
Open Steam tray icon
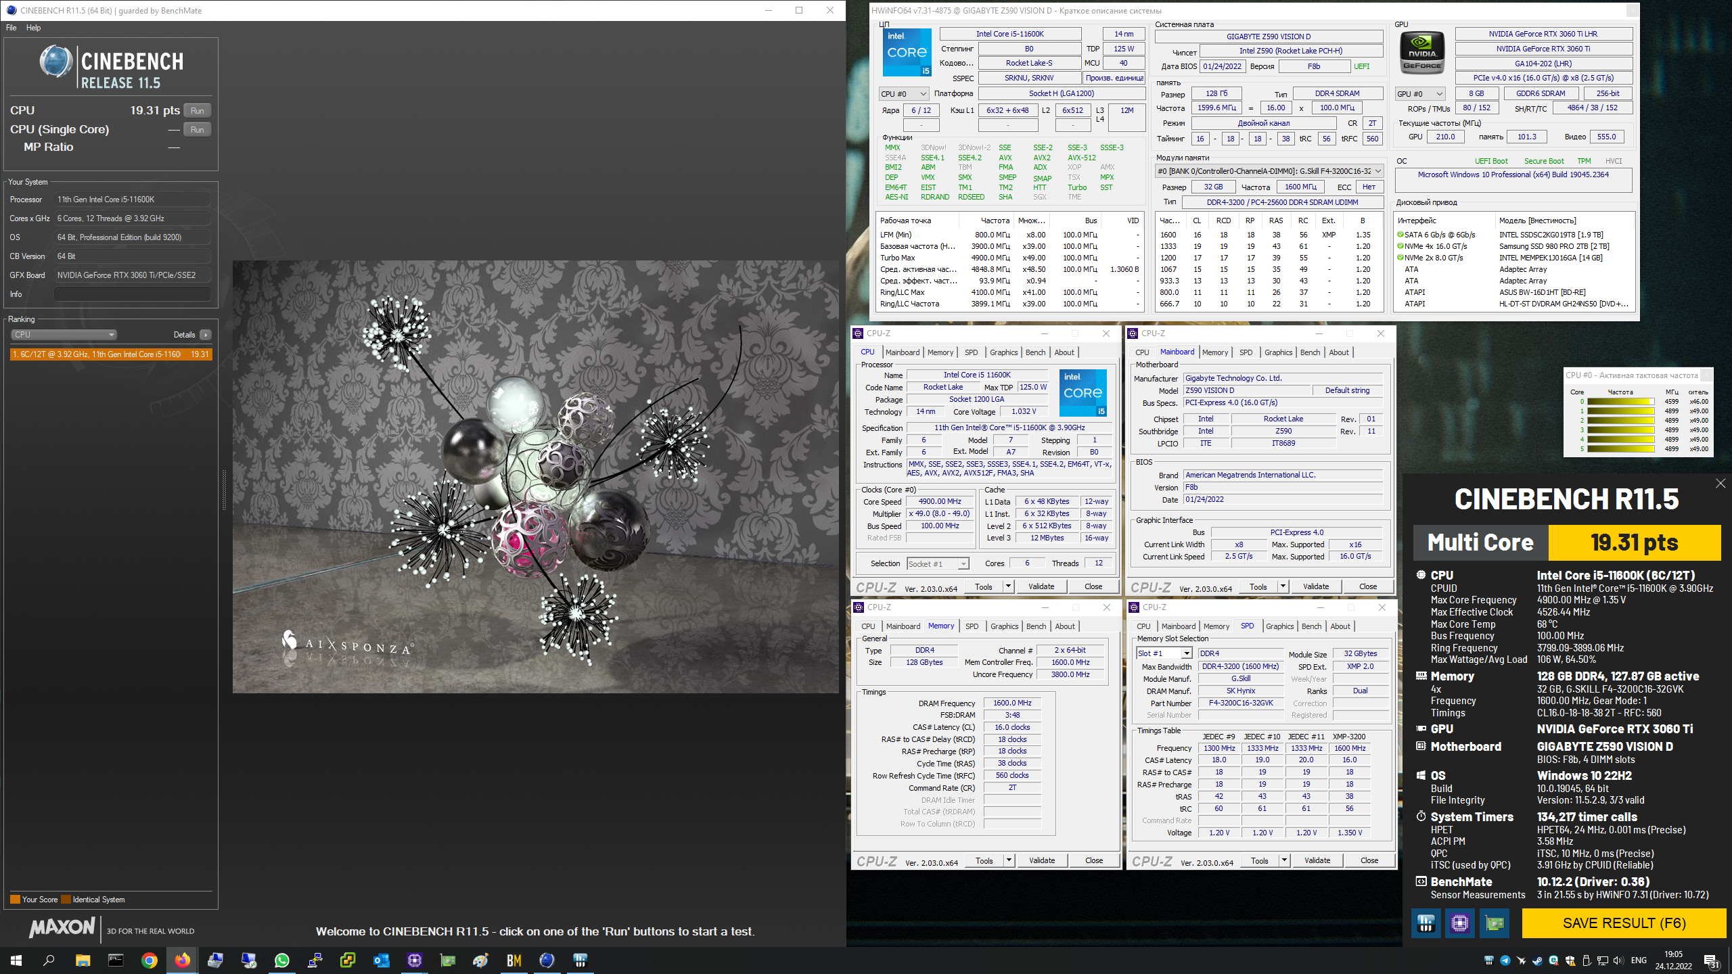coord(1537,960)
